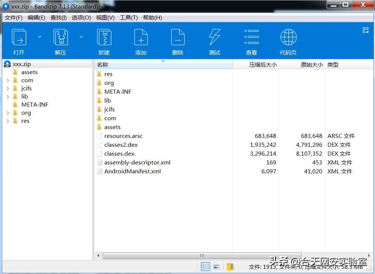Expand the jcifs folder in tree

[x=8, y=89]
